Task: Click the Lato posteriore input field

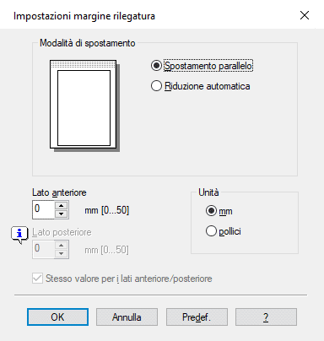Action: click(44, 250)
